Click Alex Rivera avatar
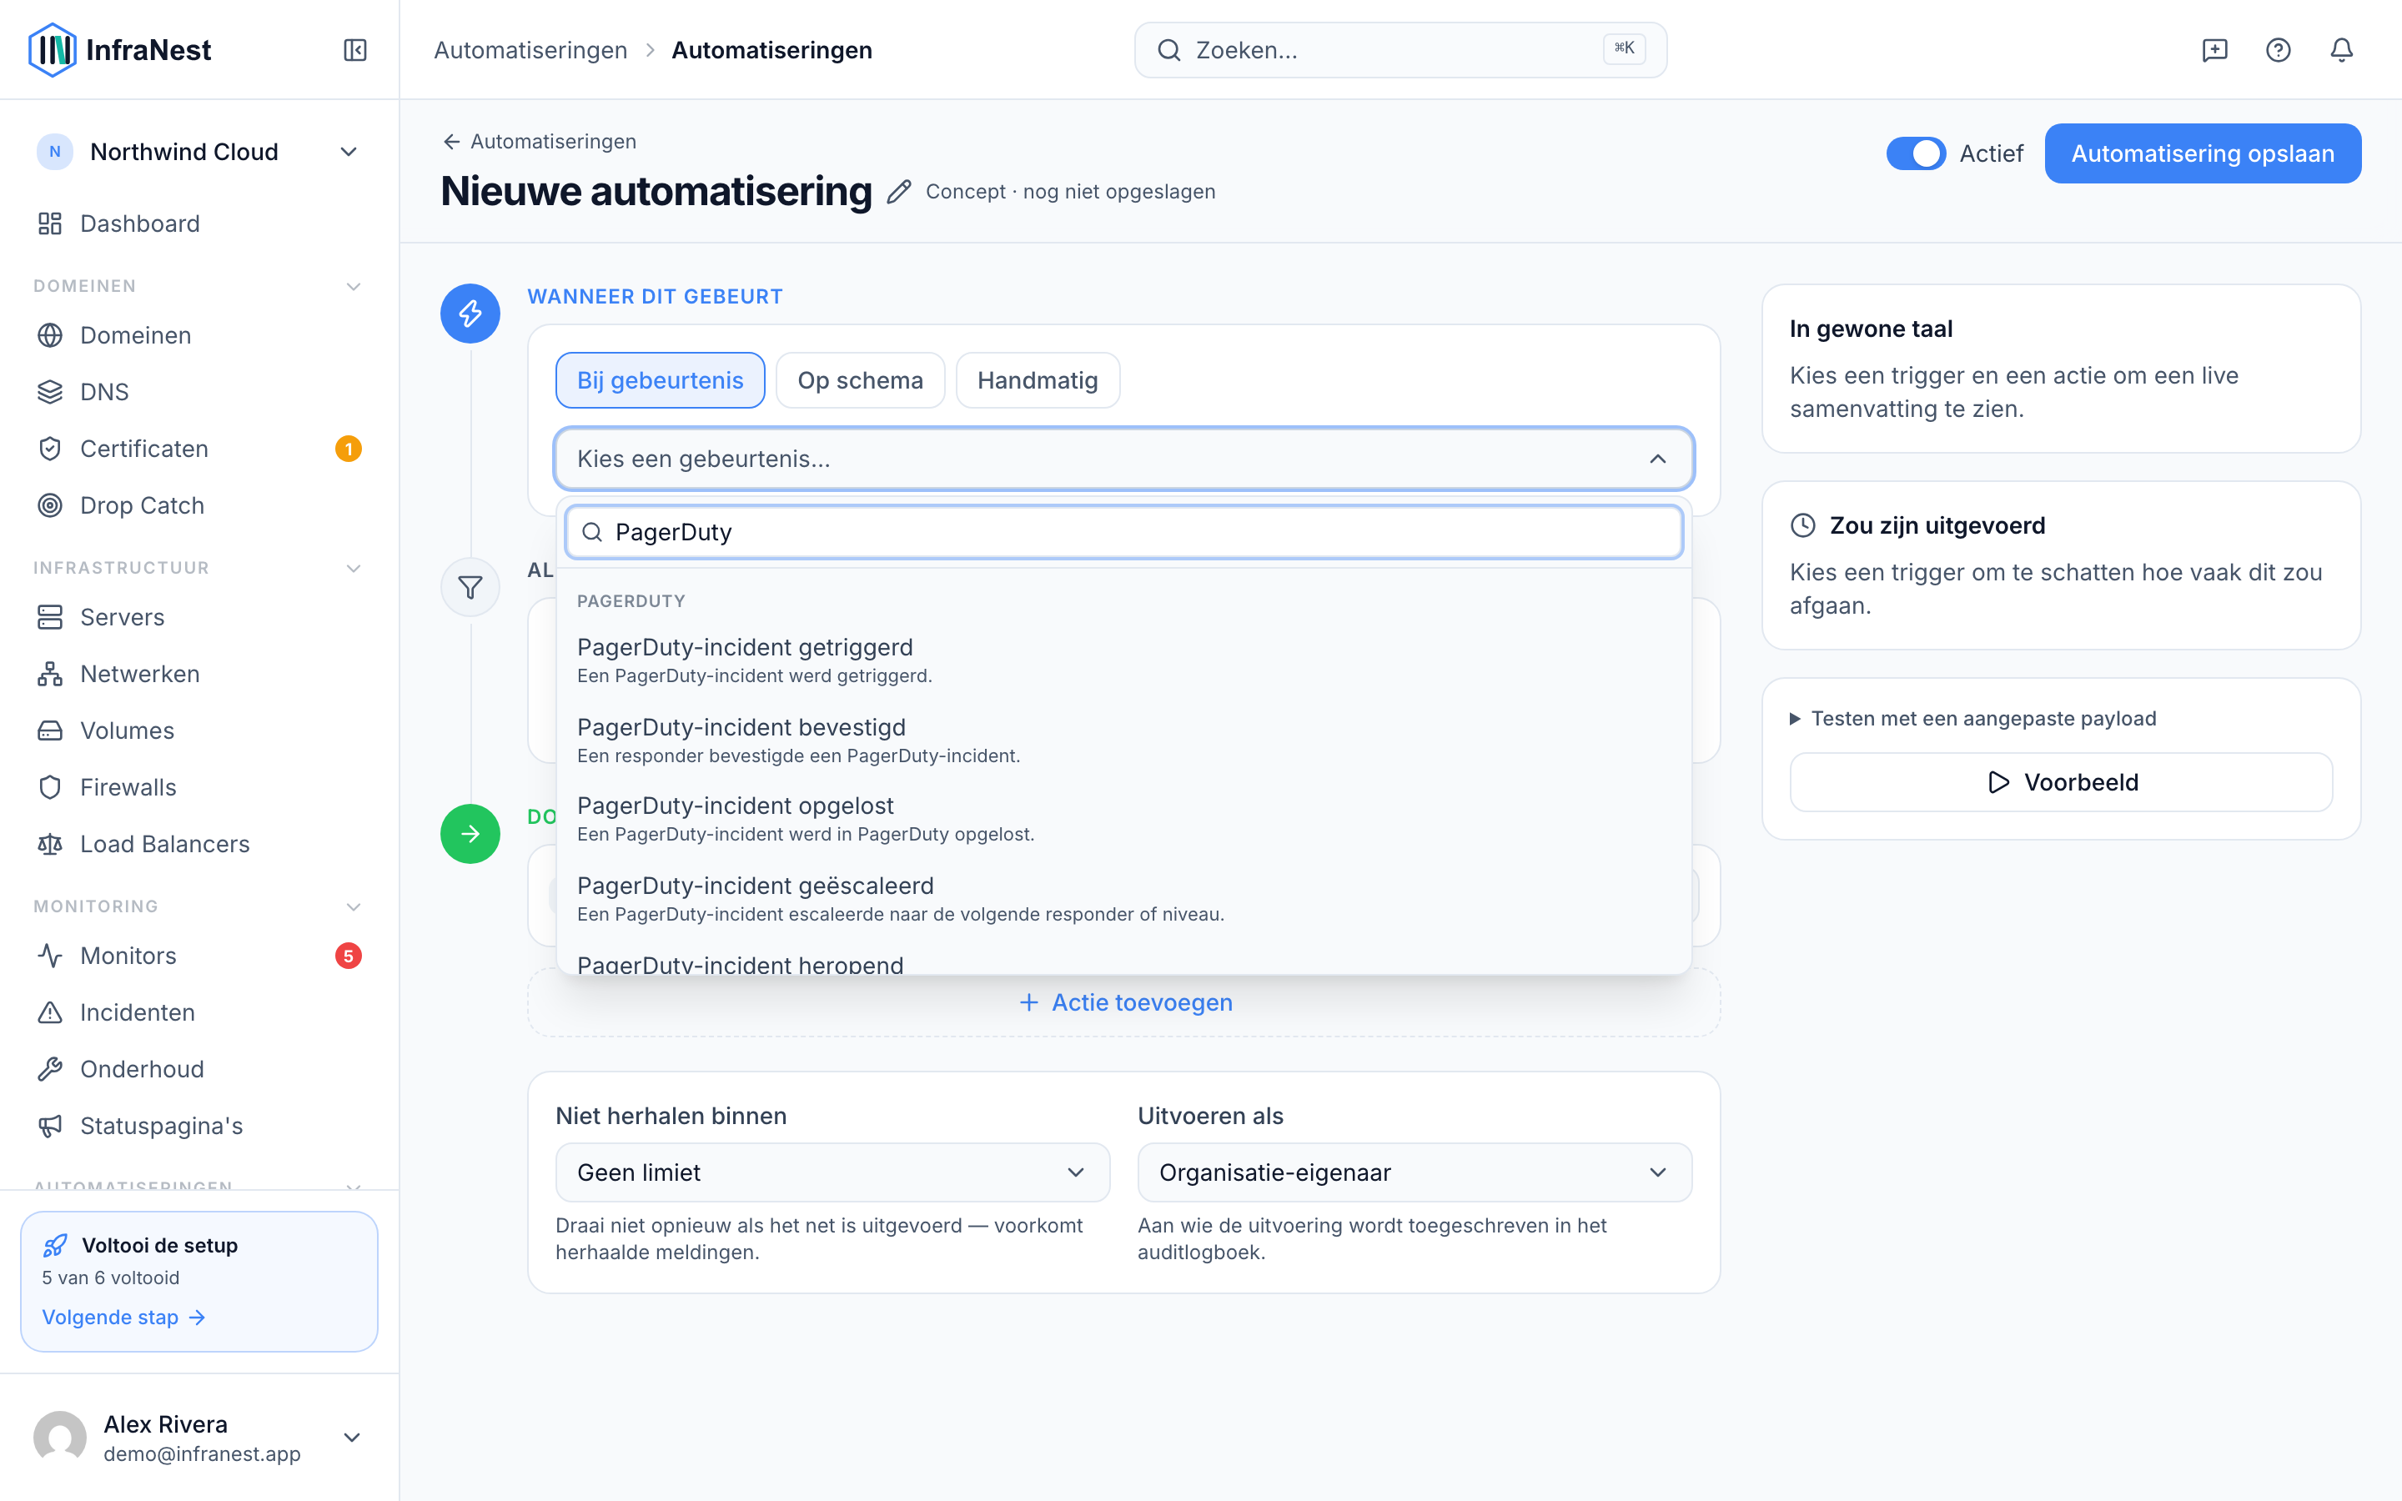Screen dimensions: 2402x1501 point(59,1438)
